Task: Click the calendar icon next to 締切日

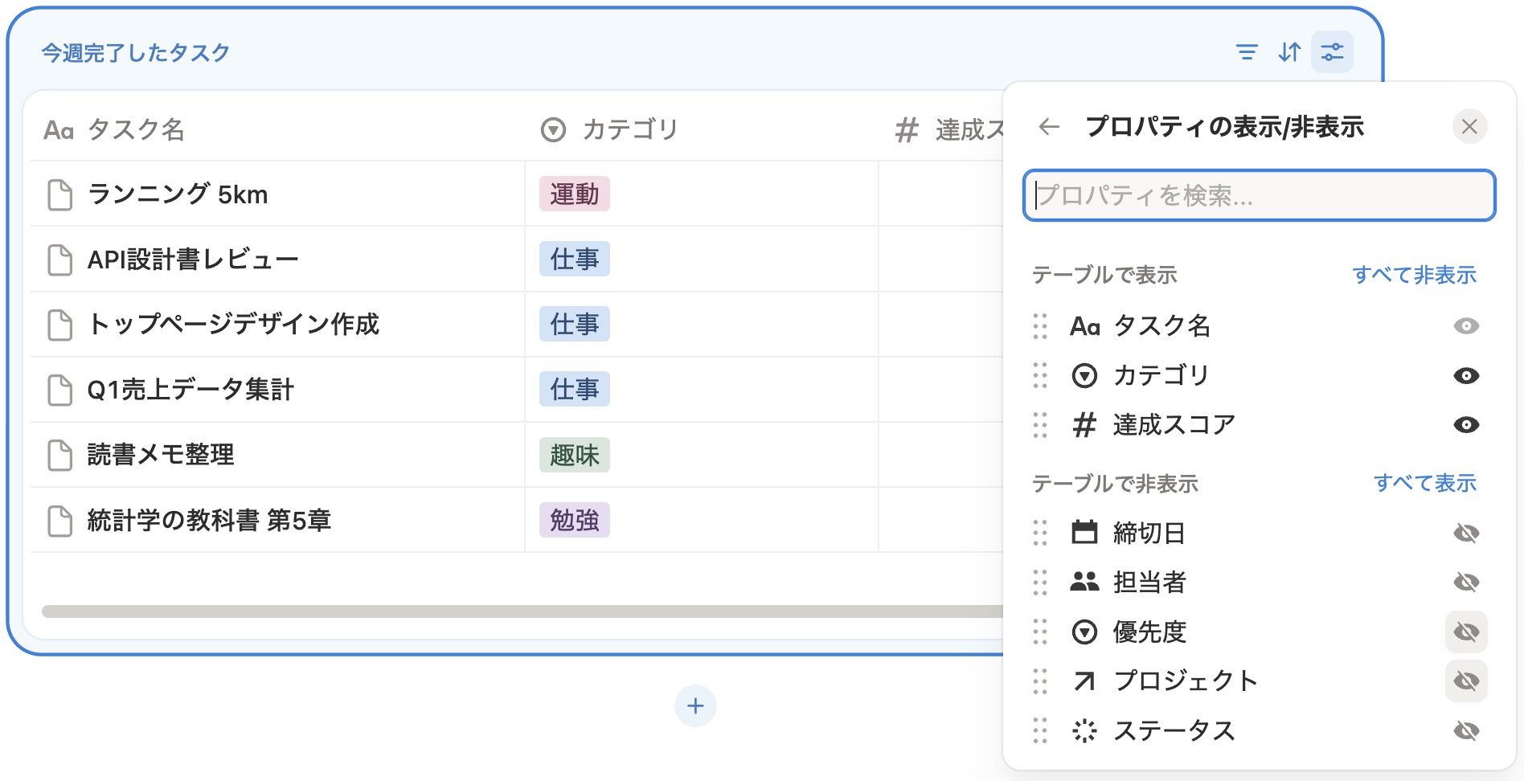Action: pos(1085,533)
